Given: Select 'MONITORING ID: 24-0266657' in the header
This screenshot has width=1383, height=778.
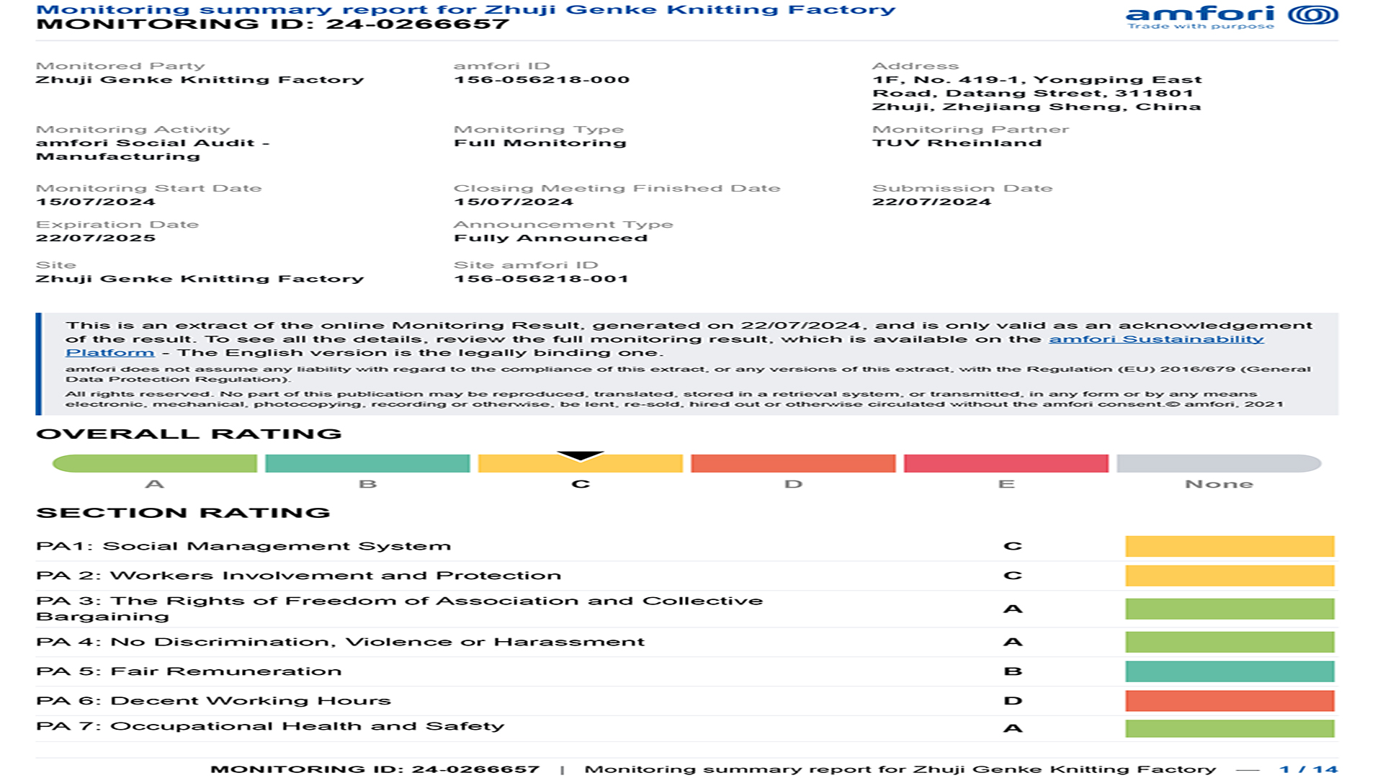Looking at the screenshot, I should [272, 24].
